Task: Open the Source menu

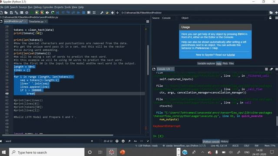Action: tap(23, 7)
